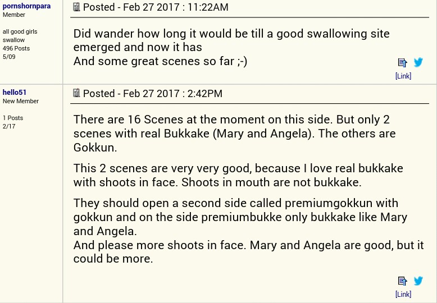Click the '496 Posts' count
437x303 pixels.
(x=16, y=48)
